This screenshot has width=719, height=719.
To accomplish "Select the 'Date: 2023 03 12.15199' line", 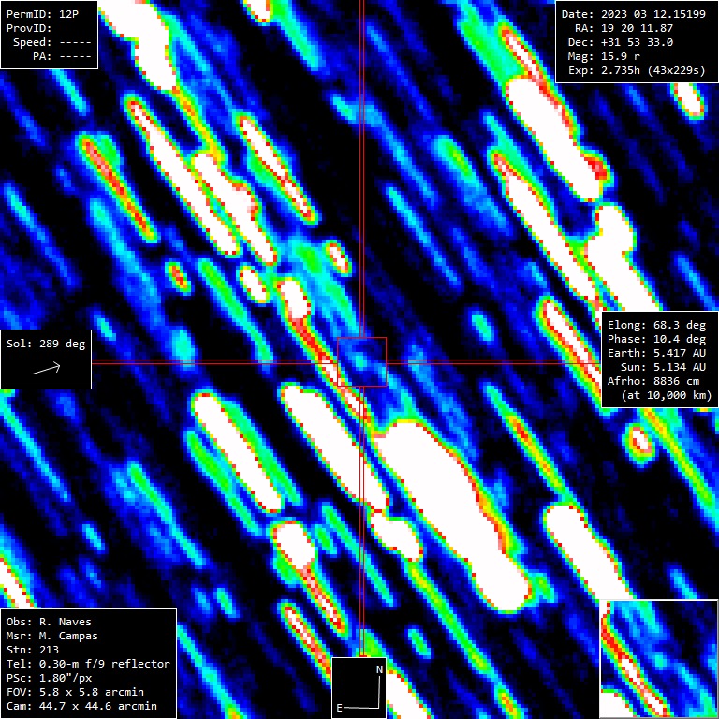I will [633, 14].
